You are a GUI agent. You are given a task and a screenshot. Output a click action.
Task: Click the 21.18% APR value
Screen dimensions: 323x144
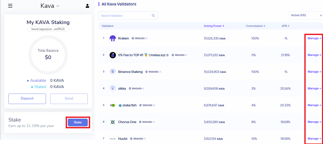(285, 55)
